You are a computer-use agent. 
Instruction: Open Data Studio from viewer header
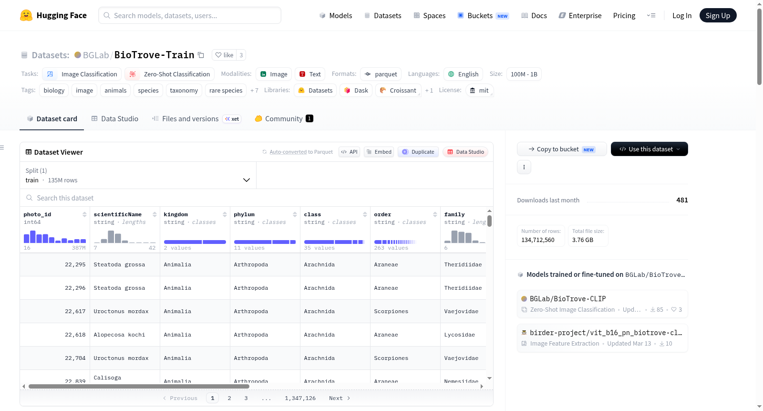pos(465,152)
